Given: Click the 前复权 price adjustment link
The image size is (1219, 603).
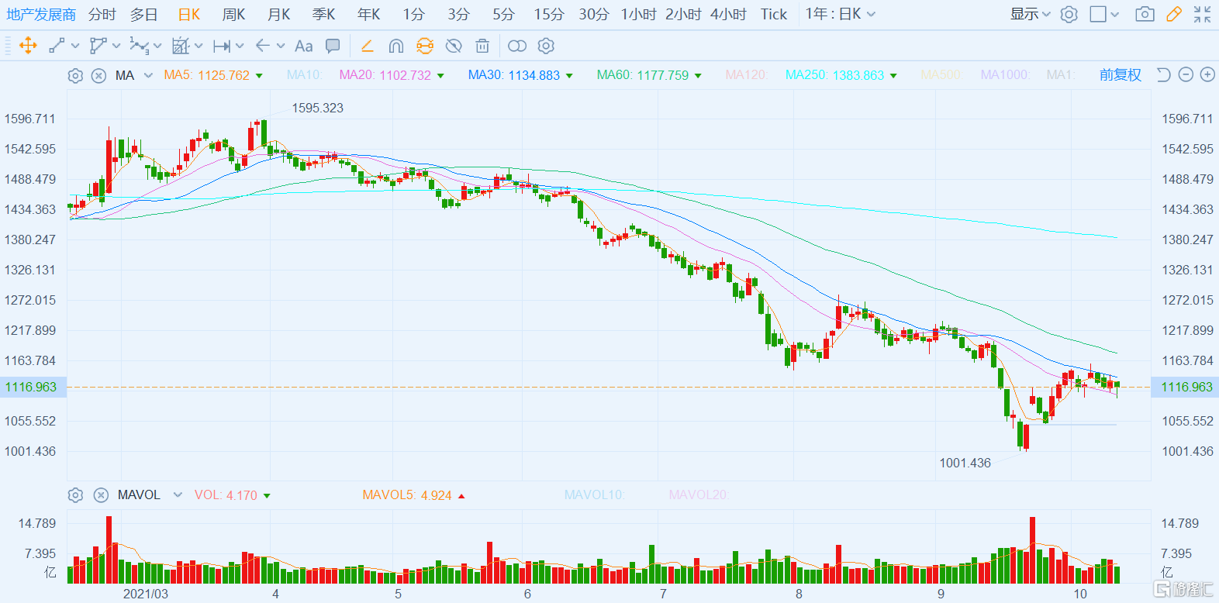Looking at the screenshot, I should (1120, 74).
